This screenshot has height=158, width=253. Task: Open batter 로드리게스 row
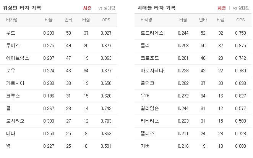[x=193, y=33]
